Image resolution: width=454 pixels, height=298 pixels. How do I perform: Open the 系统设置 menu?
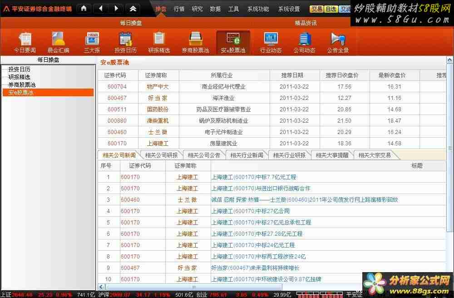[x=289, y=9]
